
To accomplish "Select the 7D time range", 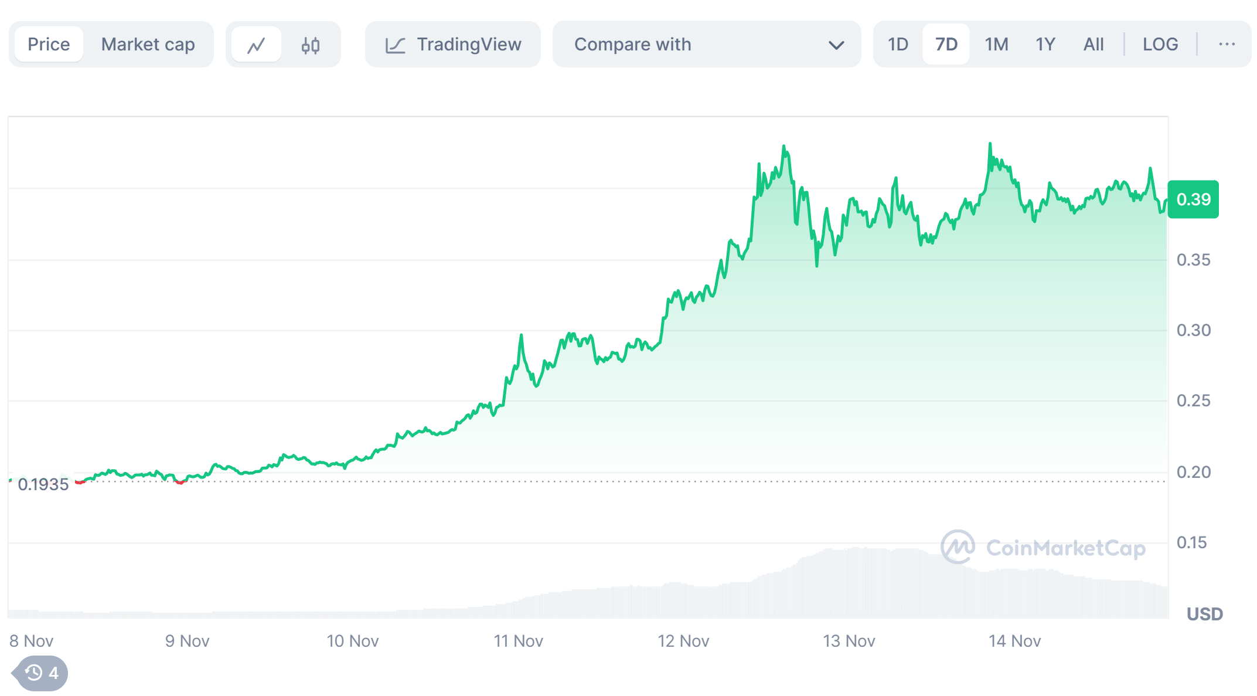I will click(x=946, y=45).
